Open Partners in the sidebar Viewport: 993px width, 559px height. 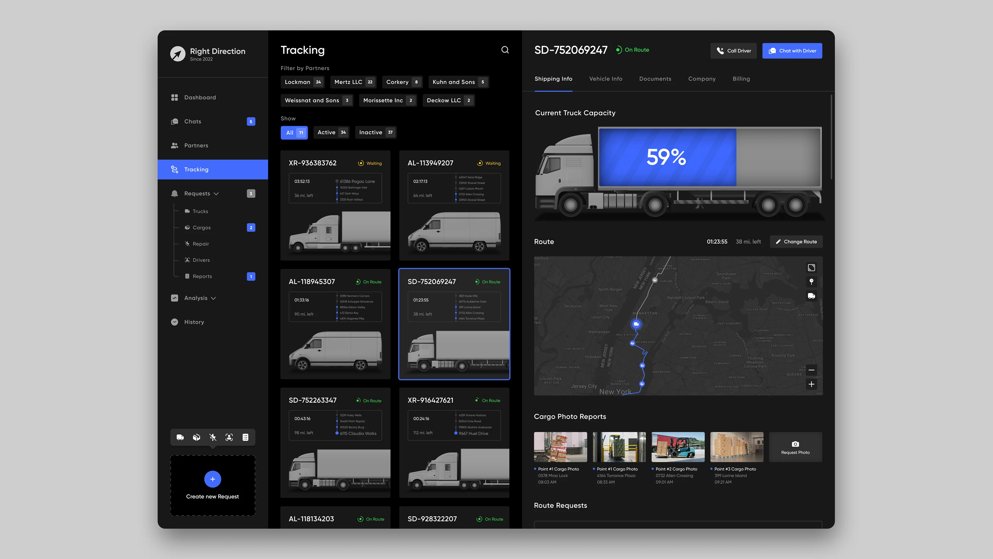click(213, 145)
